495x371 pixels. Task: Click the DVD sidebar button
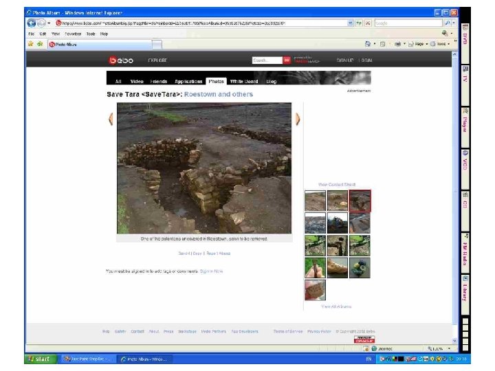pos(465,43)
